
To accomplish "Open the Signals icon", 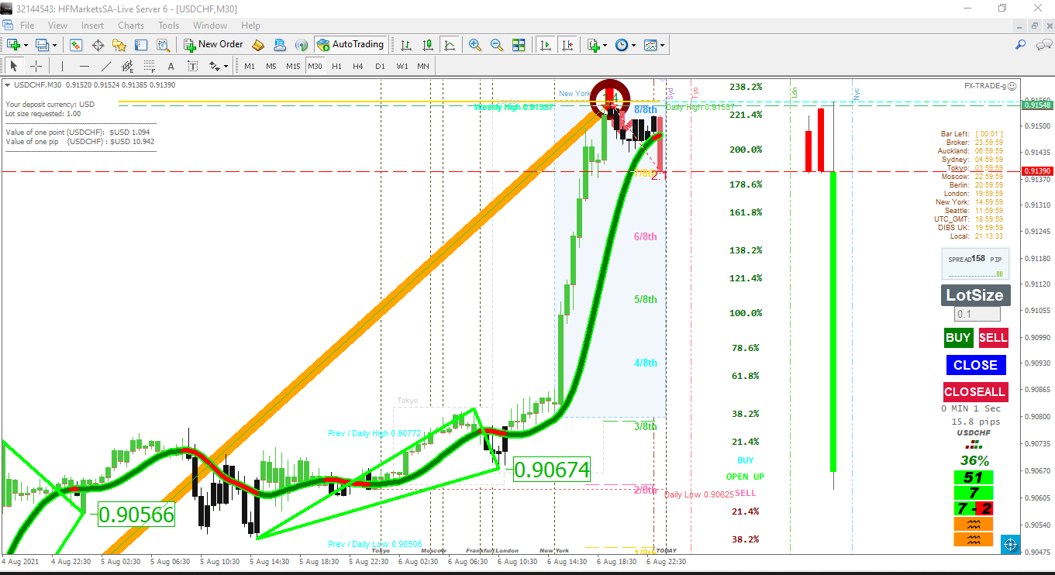I will [302, 45].
